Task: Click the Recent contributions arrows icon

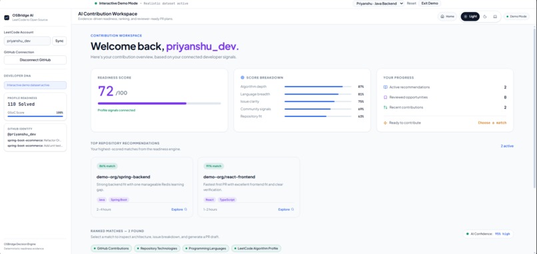Action: (385, 107)
